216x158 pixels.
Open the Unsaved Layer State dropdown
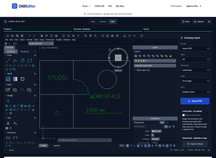coord(155,65)
